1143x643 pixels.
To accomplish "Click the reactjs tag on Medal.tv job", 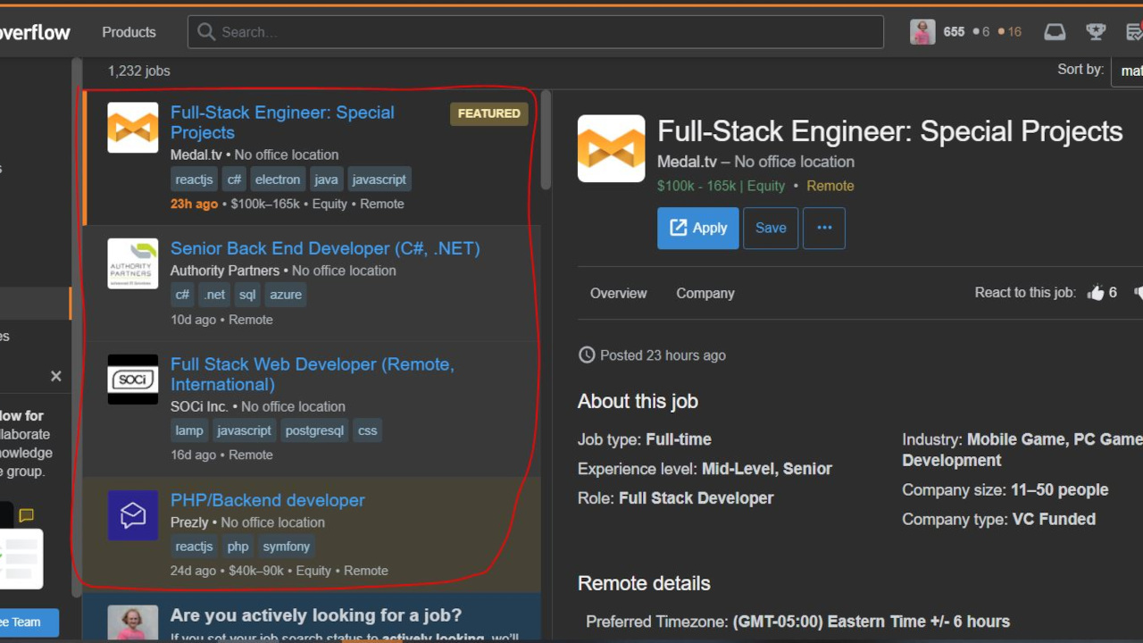I will 194,180.
